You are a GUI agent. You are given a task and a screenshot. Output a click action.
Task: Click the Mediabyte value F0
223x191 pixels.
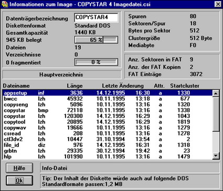tap(193, 45)
